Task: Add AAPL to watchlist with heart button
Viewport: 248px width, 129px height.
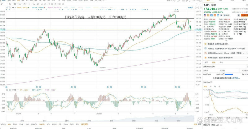Action: [x=226, y=15]
